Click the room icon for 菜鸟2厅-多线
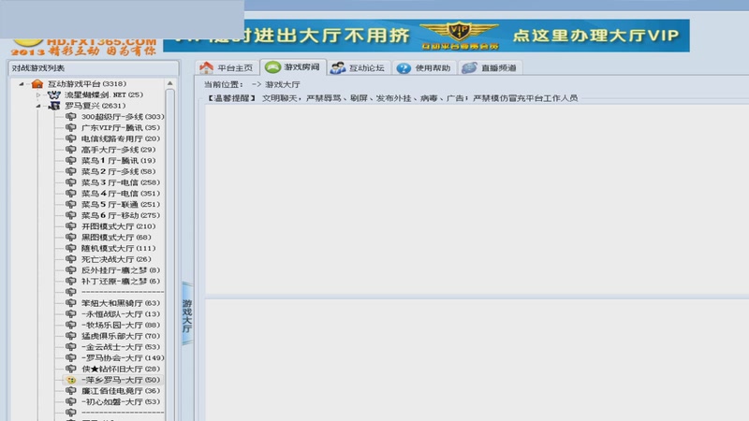Image resolution: width=749 pixels, height=421 pixels. pyautogui.click(x=71, y=171)
